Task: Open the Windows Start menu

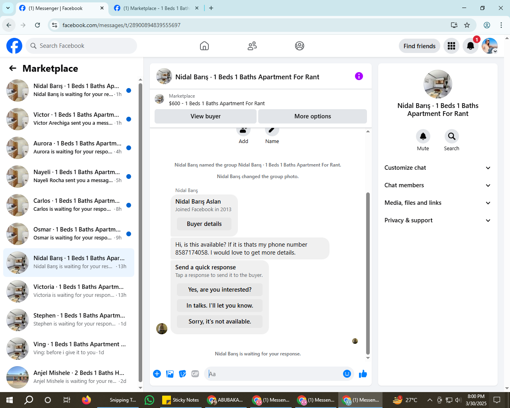Action: 10,400
